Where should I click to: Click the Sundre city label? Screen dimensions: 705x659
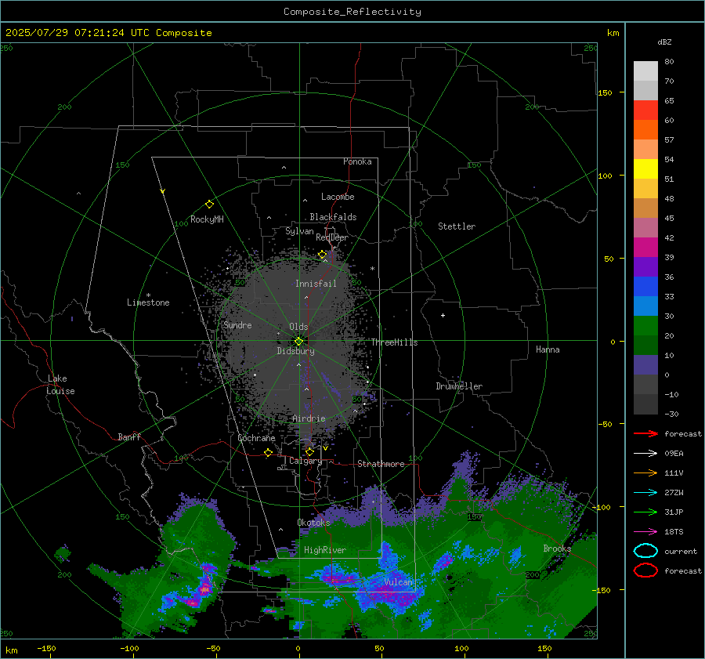pyautogui.click(x=237, y=324)
